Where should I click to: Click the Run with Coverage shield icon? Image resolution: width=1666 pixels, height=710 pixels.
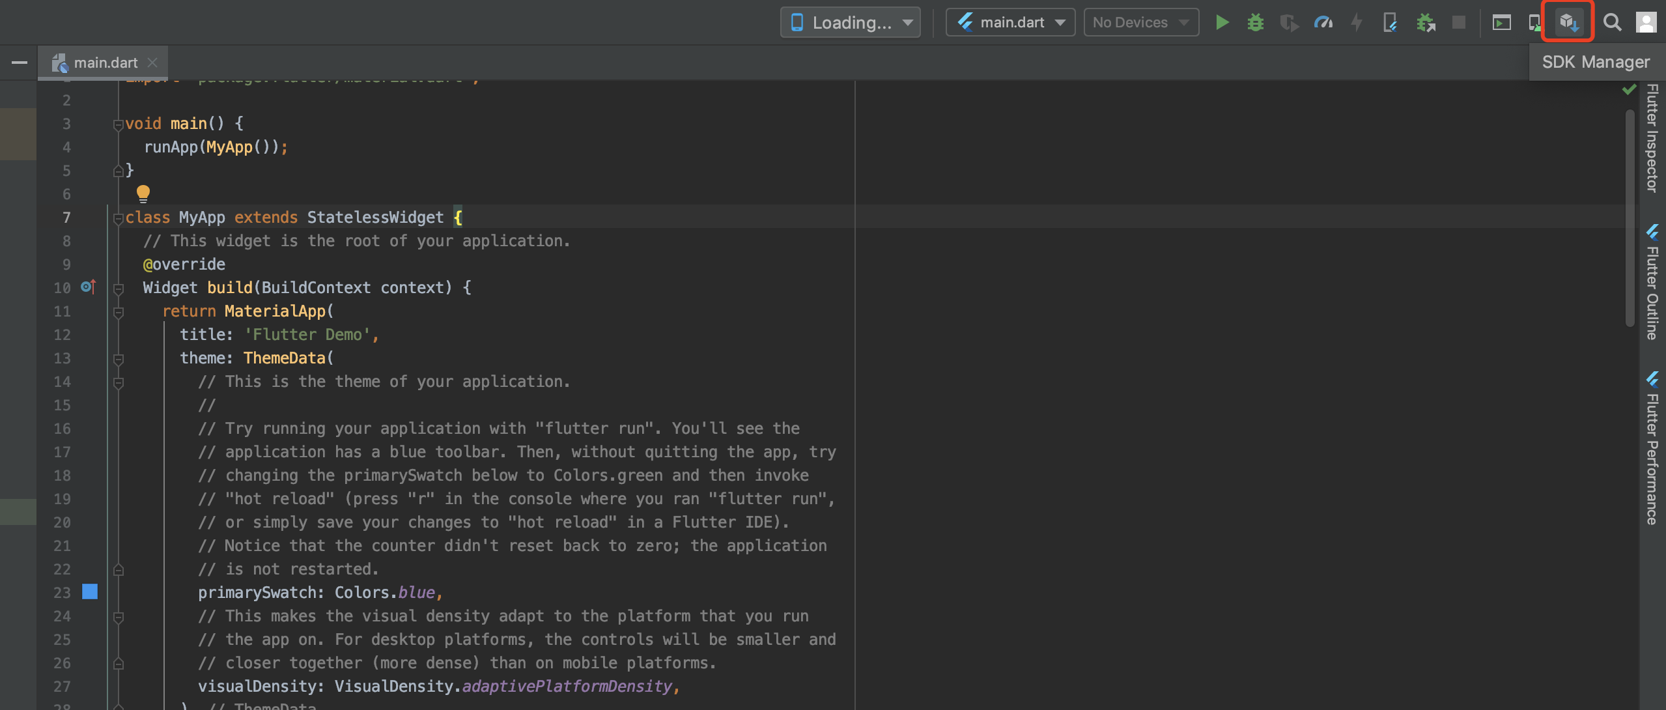(x=1289, y=23)
